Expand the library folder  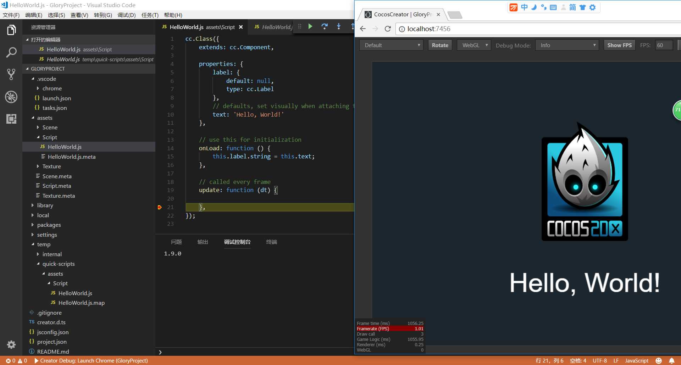click(45, 206)
